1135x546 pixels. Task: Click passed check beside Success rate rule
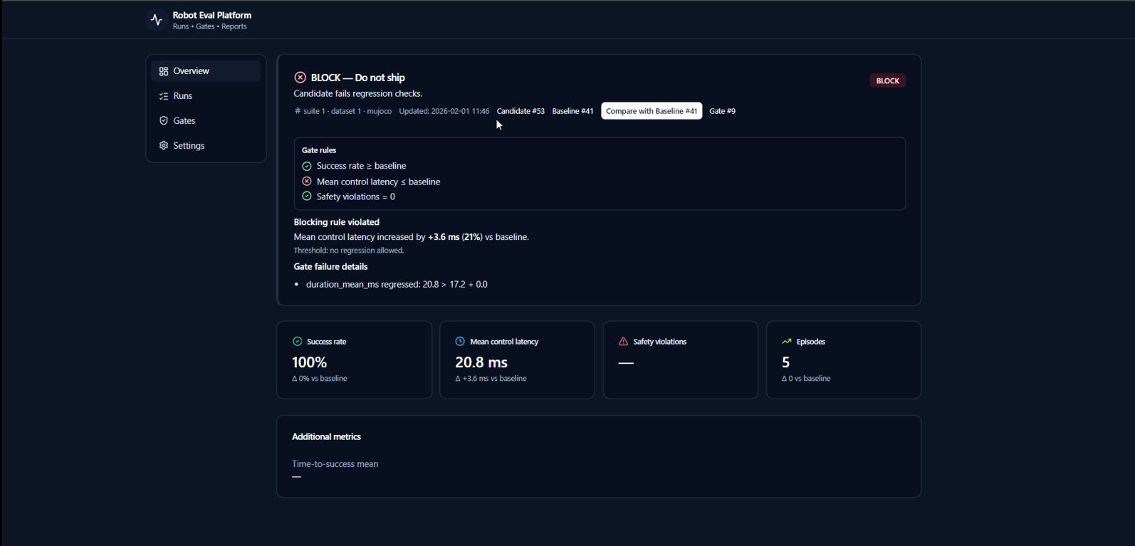pyautogui.click(x=307, y=166)
